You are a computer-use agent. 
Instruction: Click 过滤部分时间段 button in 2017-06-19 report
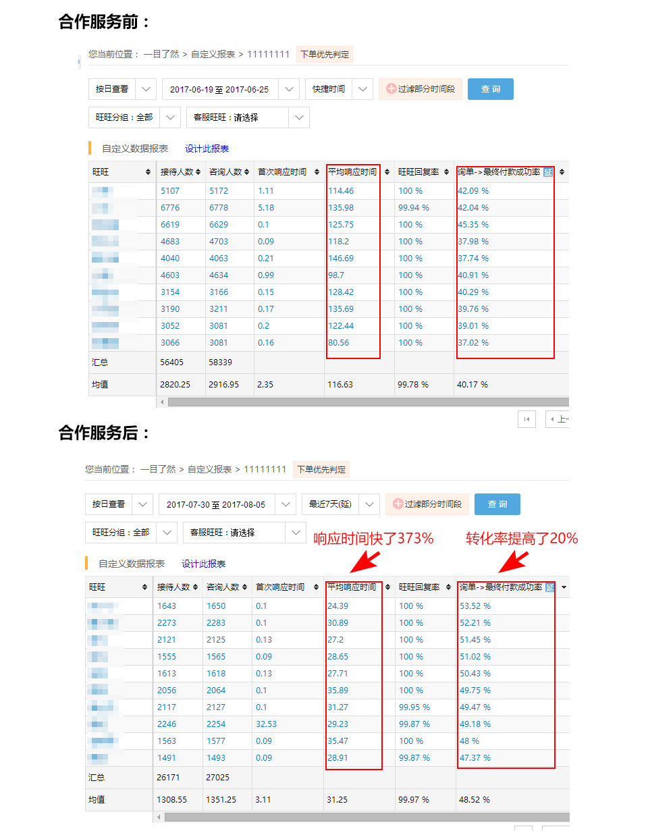(421, 89)
